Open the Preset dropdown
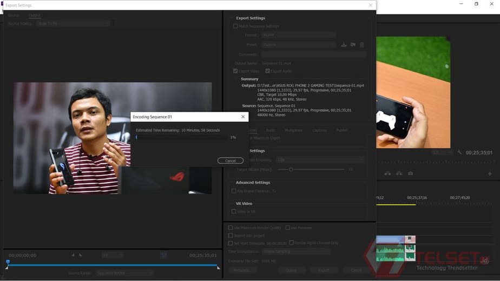 298,45
